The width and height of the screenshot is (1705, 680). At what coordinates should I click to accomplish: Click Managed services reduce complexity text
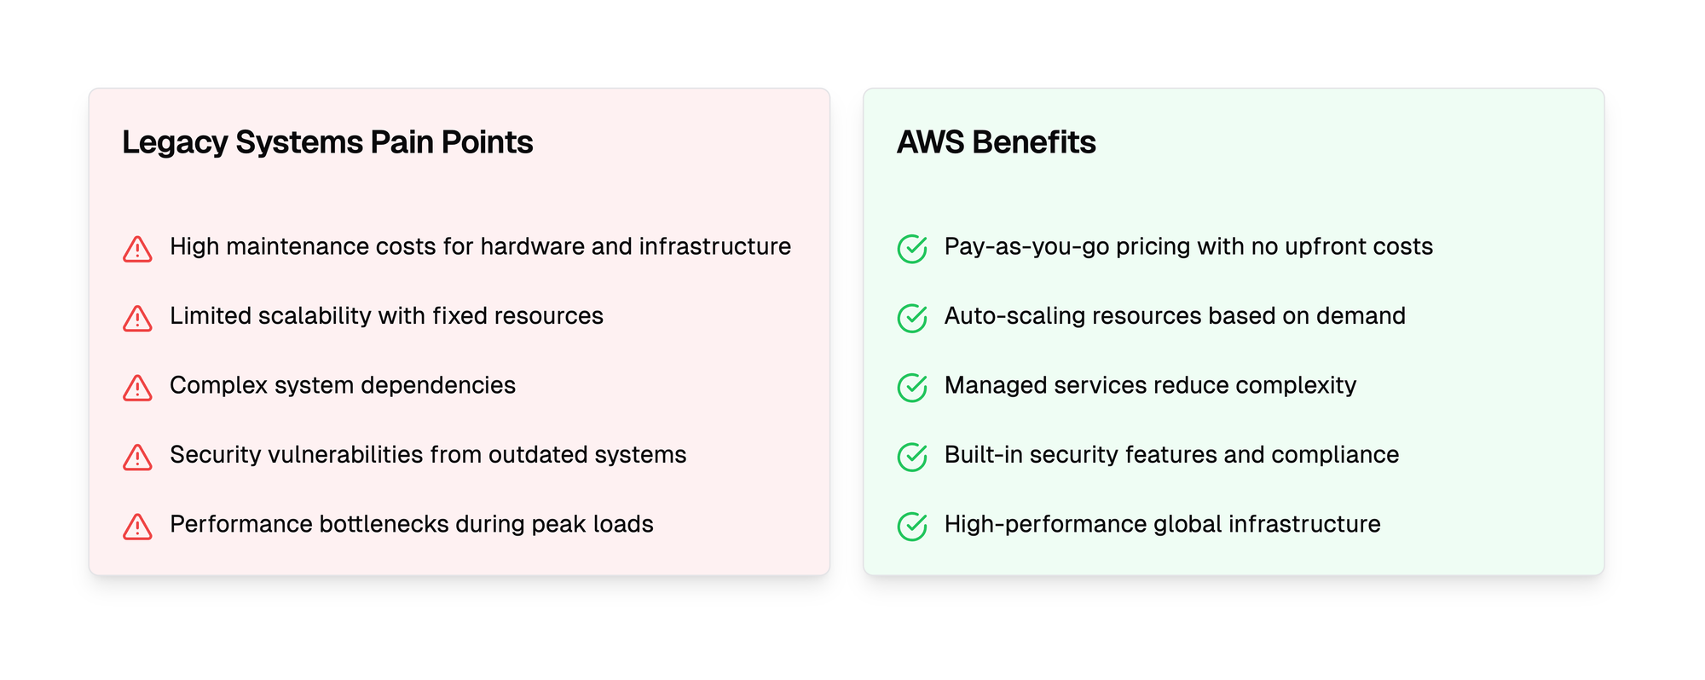pos(1150,385)
